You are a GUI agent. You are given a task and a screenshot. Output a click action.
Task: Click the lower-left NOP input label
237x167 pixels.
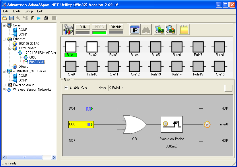(x=72, y=141)
